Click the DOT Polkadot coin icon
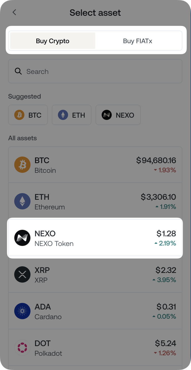191x370 pixels. [22, 348]
